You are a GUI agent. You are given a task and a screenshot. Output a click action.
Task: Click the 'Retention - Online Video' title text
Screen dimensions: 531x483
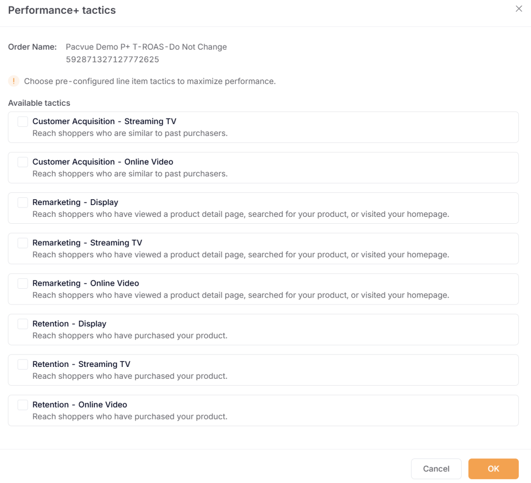click(x=80, y=405)
